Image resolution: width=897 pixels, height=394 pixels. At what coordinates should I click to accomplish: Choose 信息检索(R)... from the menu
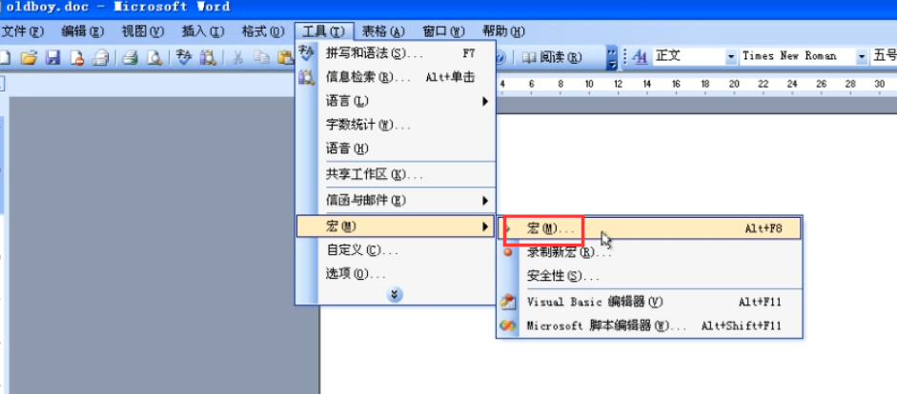point(396,77)
